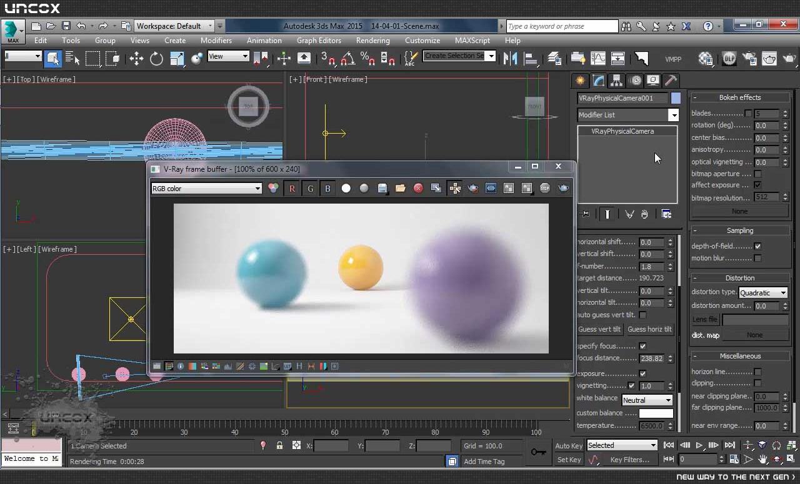Screen dimensions: 800x484
Task: Enable the motion blur checkbox
Action: 757,258
